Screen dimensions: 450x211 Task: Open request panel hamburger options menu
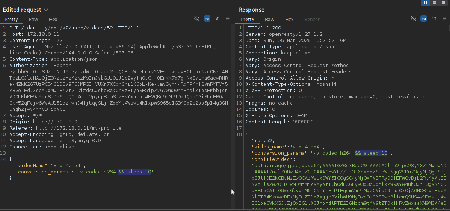[228, 18]
